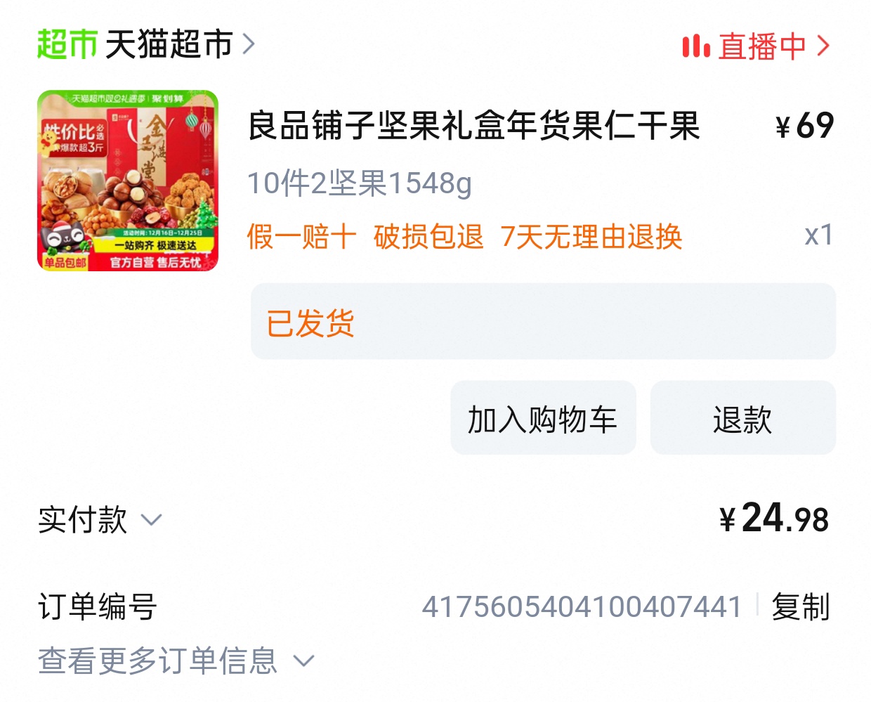Open product title 良品铺子坚果礼盒年货果仁干果

click(474, 126)
